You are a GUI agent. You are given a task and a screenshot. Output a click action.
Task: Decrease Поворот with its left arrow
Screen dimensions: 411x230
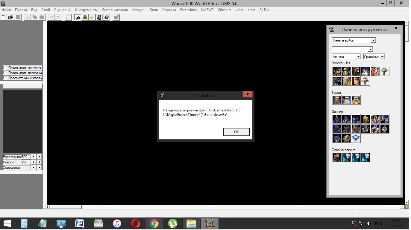tap(34, 162)
